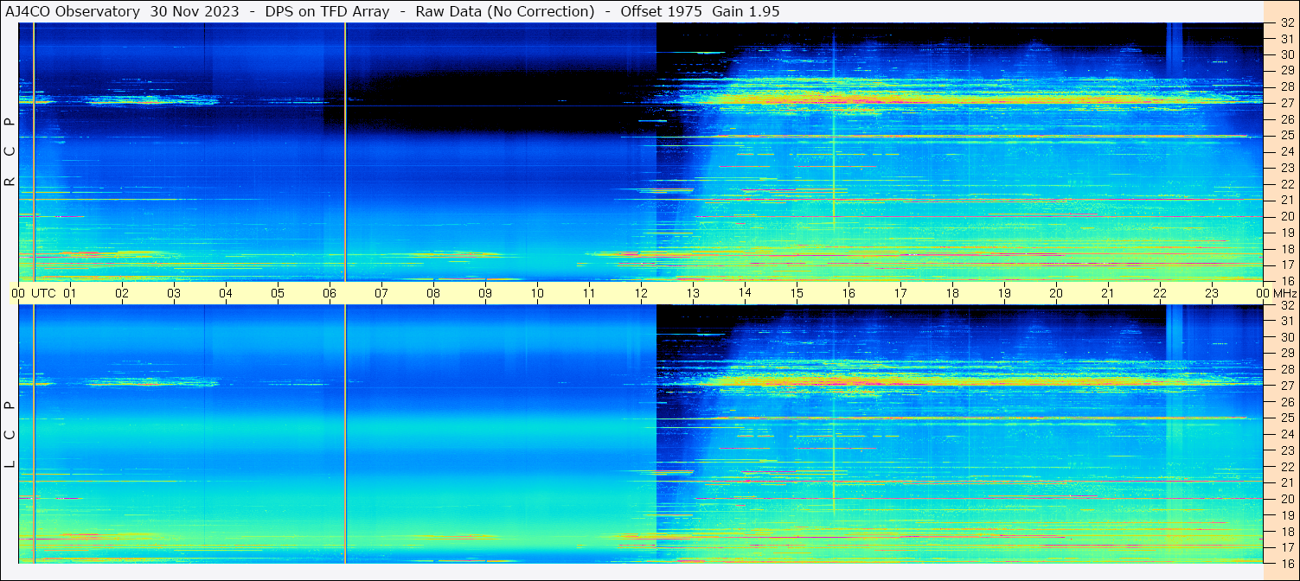This screenshot has height=581, width=1300.
Task: Click the 17 hour label on the time axis
Action: (x=900, y=293)
